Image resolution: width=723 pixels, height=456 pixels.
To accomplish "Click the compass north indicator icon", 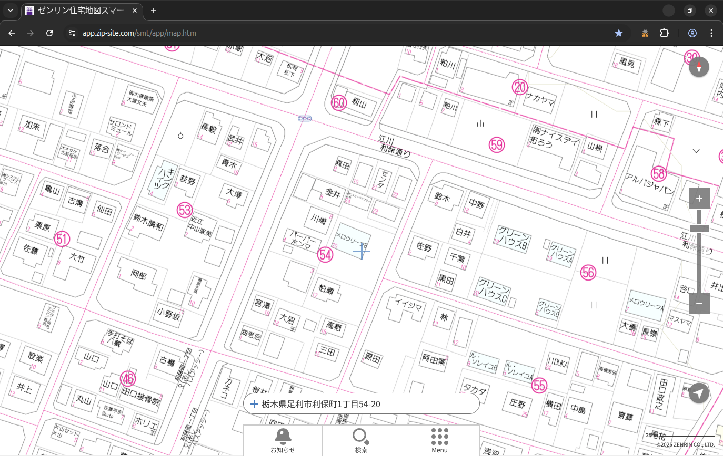I will [699, 67].
